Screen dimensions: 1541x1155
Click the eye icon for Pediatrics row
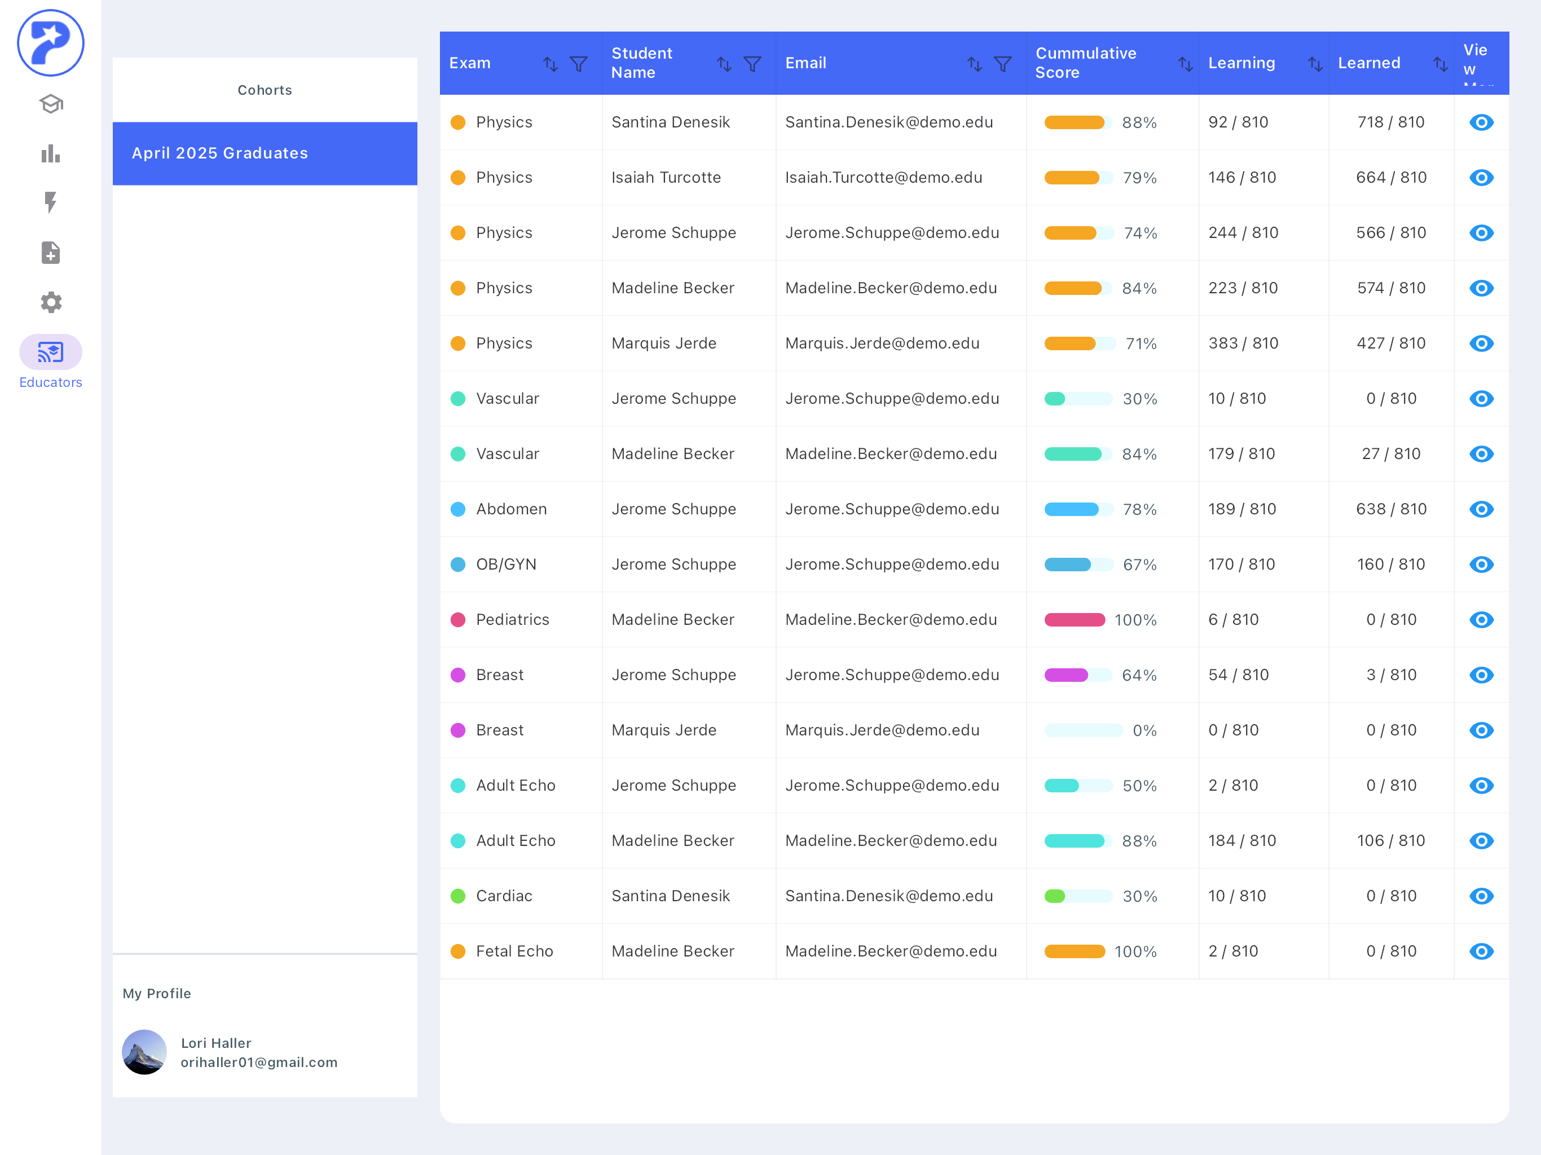(x=1481, y=619)
